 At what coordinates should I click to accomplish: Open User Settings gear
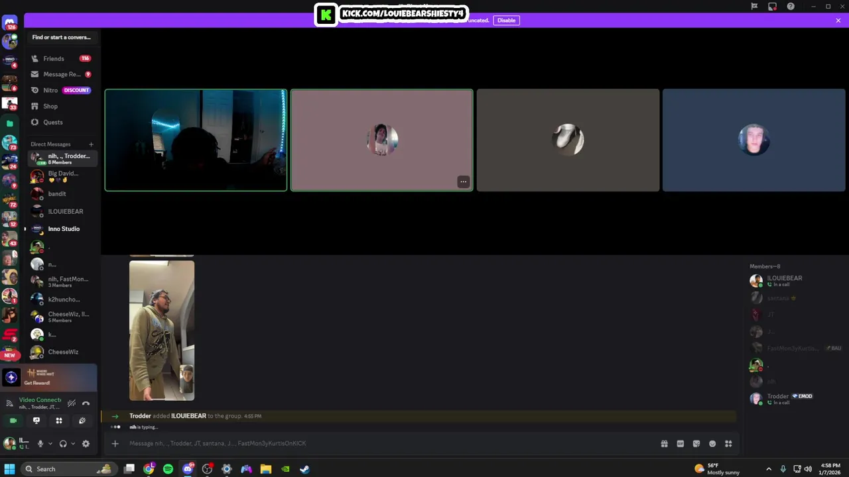tap(86, 444)
